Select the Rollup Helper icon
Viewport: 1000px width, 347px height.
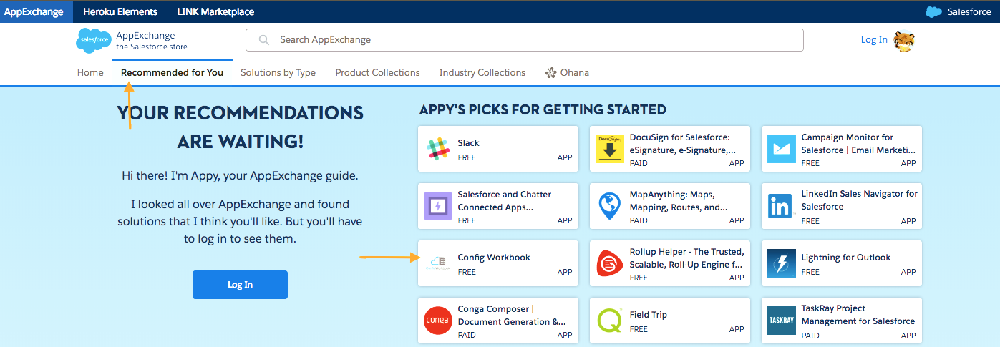[610, 263]
